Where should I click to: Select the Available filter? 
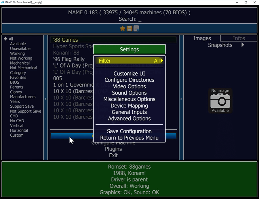18,44
